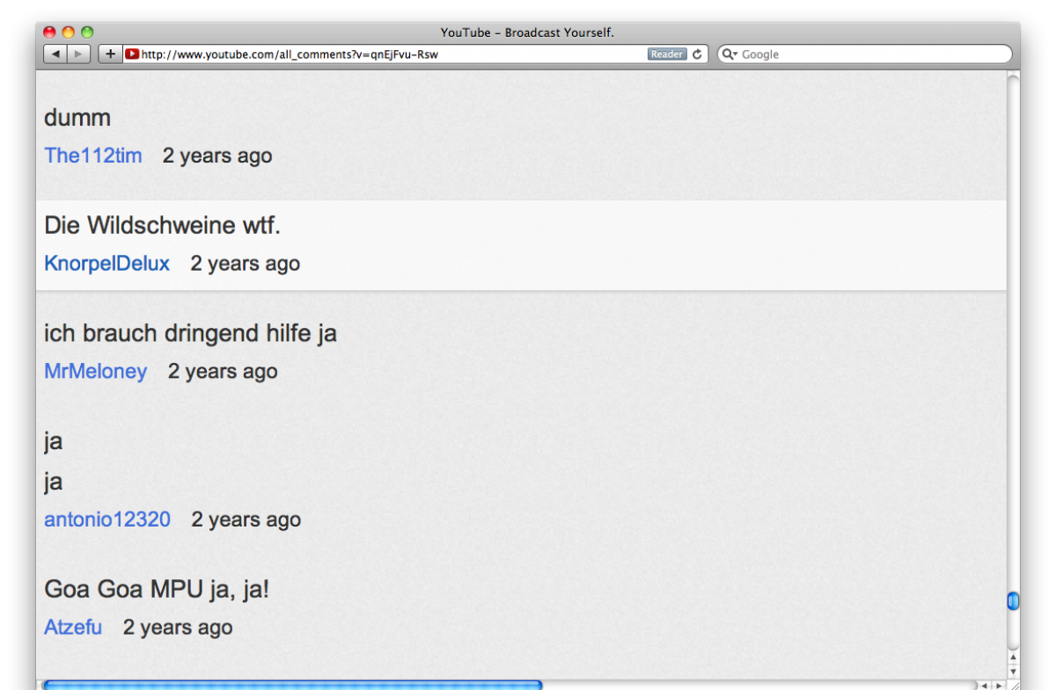The width and height of the screenshot is (1056, 690).
Task: Open The112tim user profile link
Action: click(x=92, y=156)
